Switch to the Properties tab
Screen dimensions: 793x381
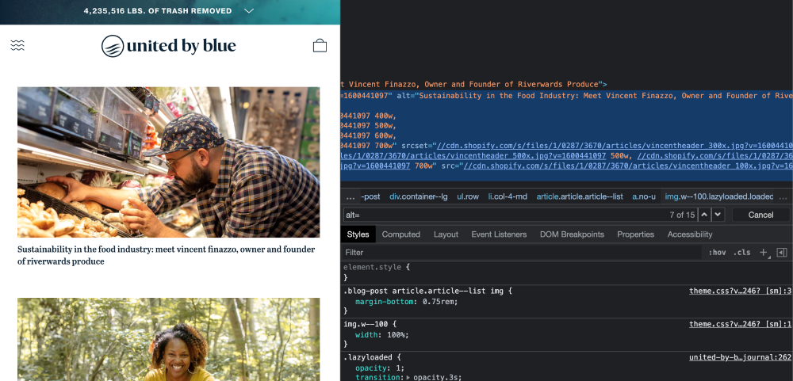coord(636,234)
